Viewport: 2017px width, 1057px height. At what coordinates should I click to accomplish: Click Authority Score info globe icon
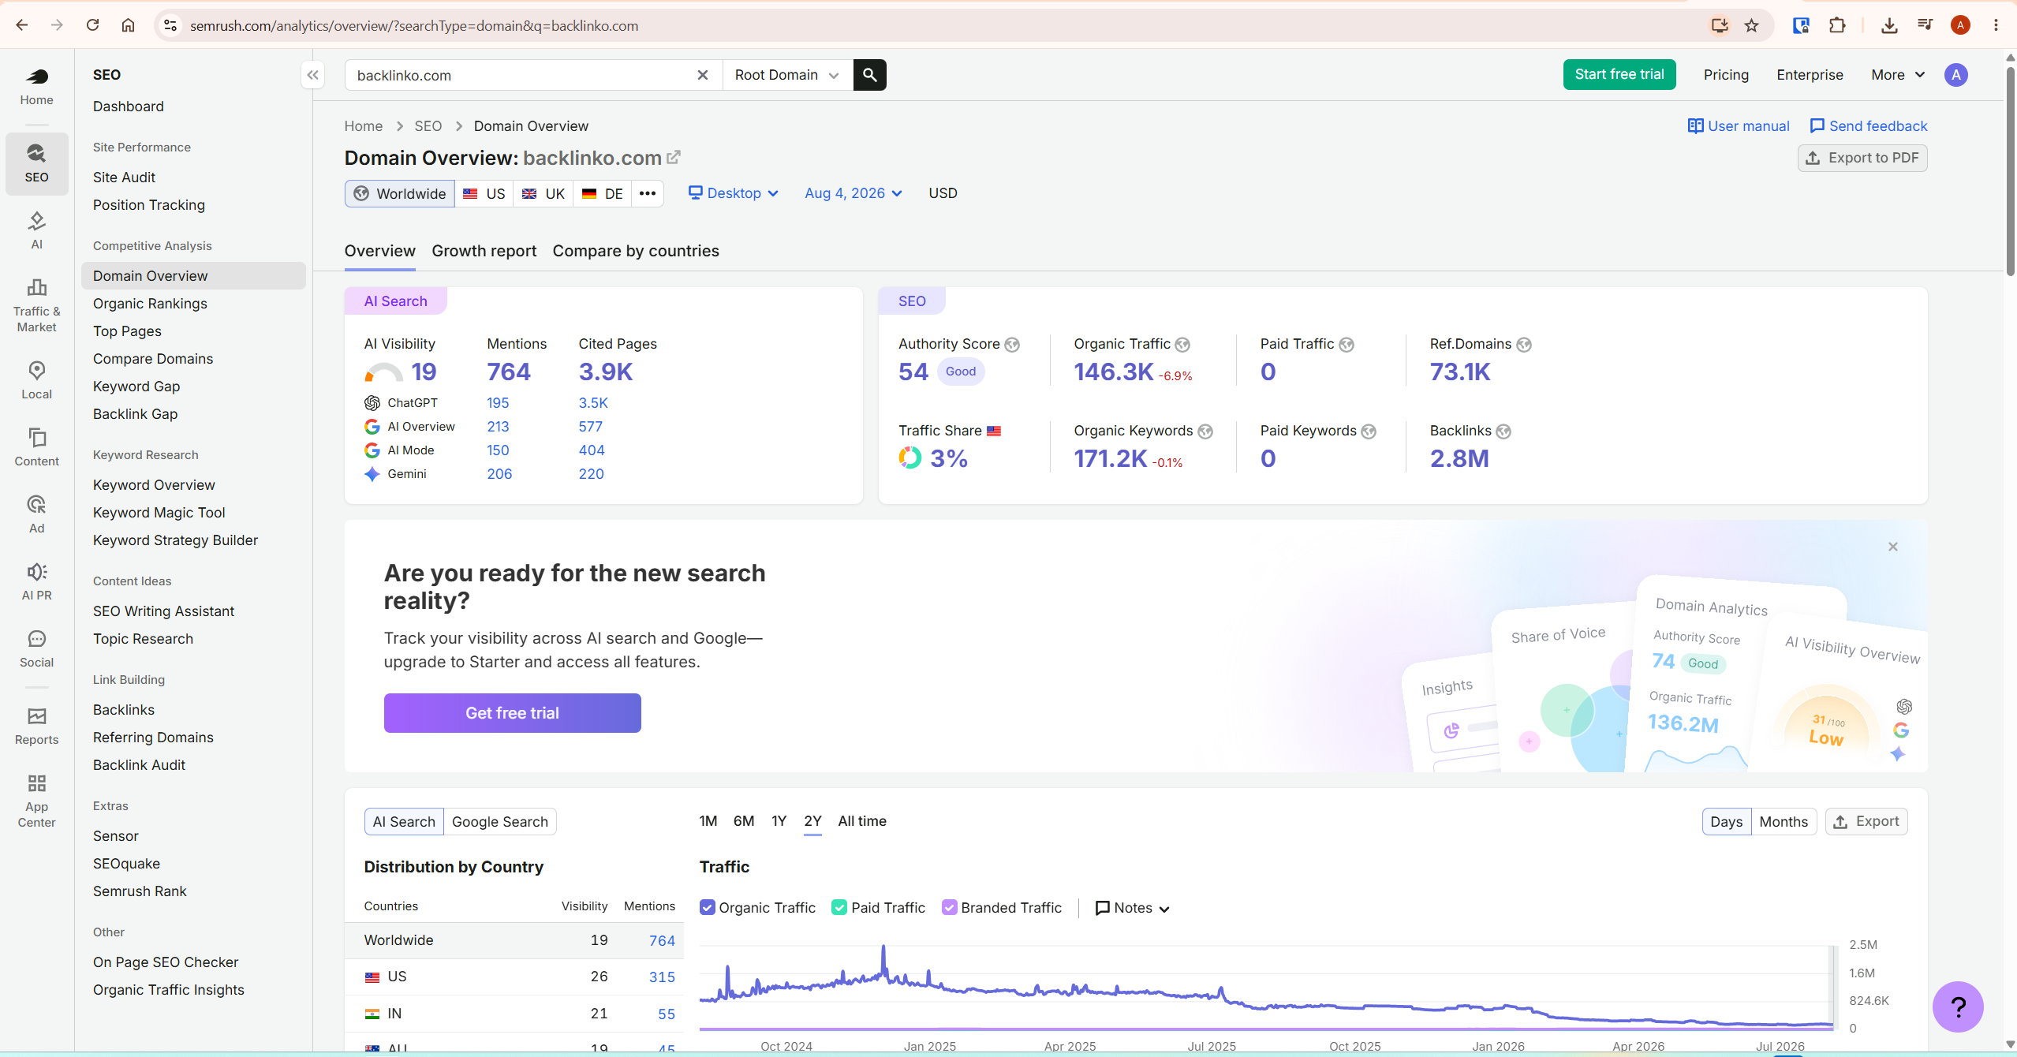1012,345
